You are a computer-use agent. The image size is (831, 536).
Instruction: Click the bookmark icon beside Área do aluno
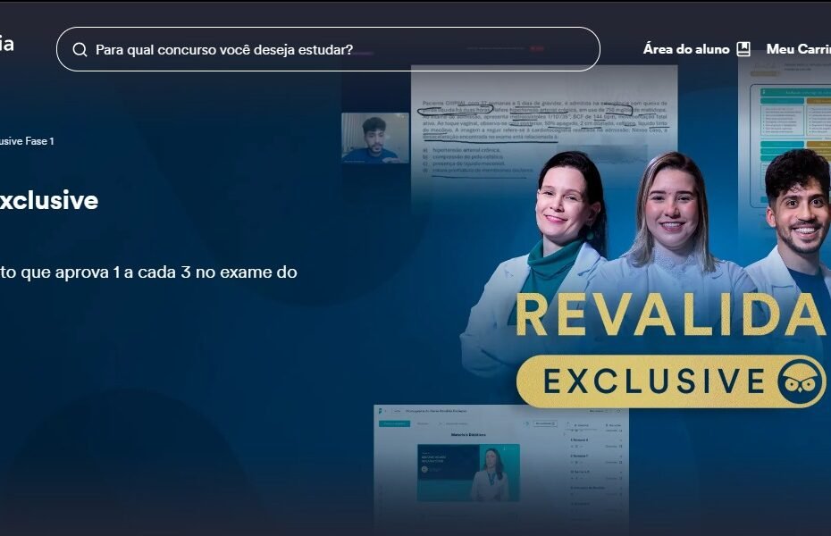(744, 49)
